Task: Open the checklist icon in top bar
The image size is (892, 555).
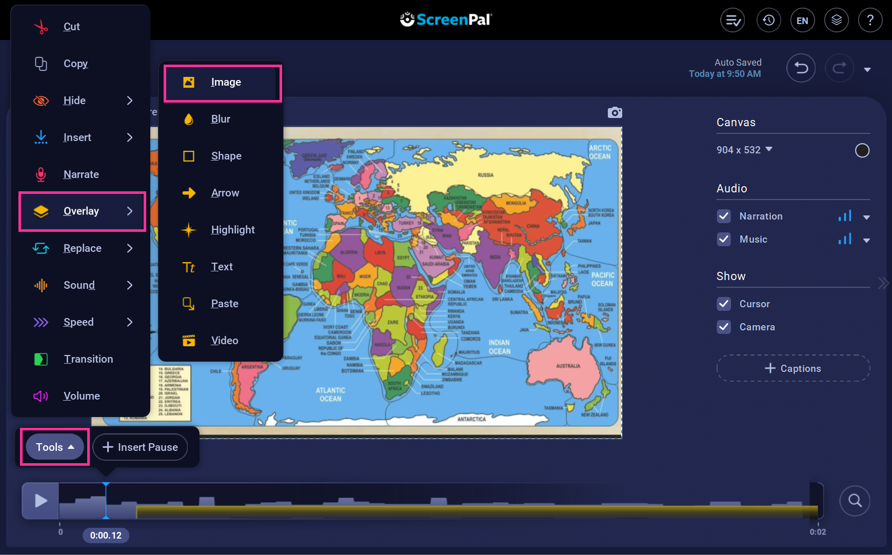Action: [x=732, y=21]
